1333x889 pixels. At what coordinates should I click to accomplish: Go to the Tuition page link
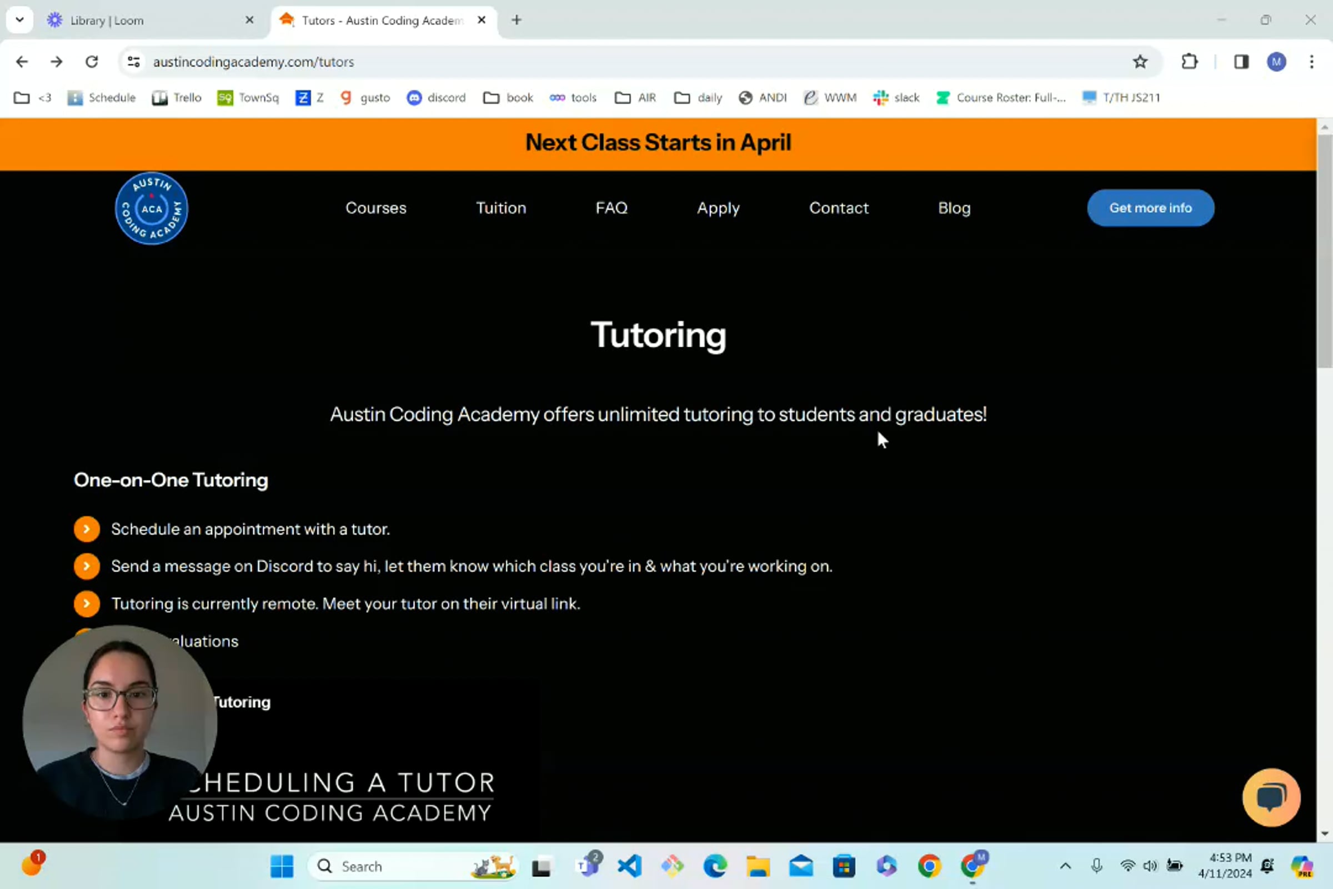click(501, 208)
